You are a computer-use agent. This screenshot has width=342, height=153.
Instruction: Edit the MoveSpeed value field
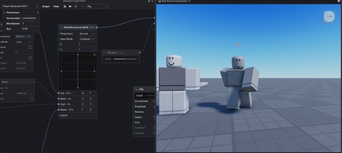click(x=30, y=23)
